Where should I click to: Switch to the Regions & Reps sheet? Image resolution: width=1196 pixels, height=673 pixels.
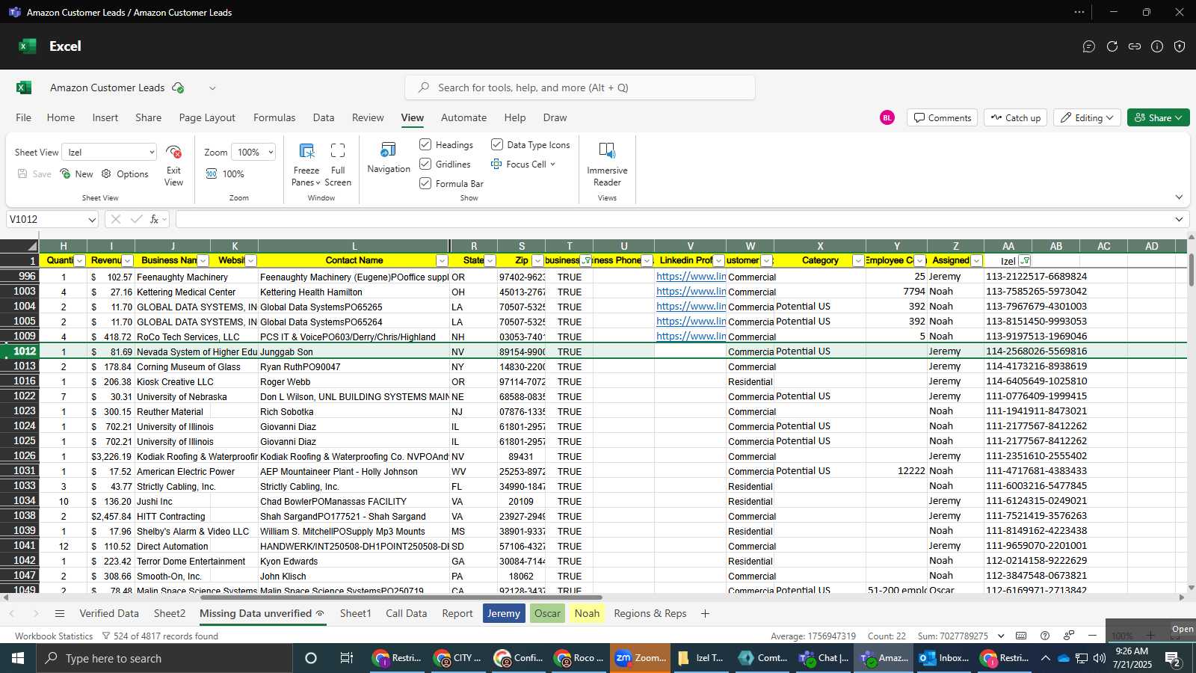[650, 614]
